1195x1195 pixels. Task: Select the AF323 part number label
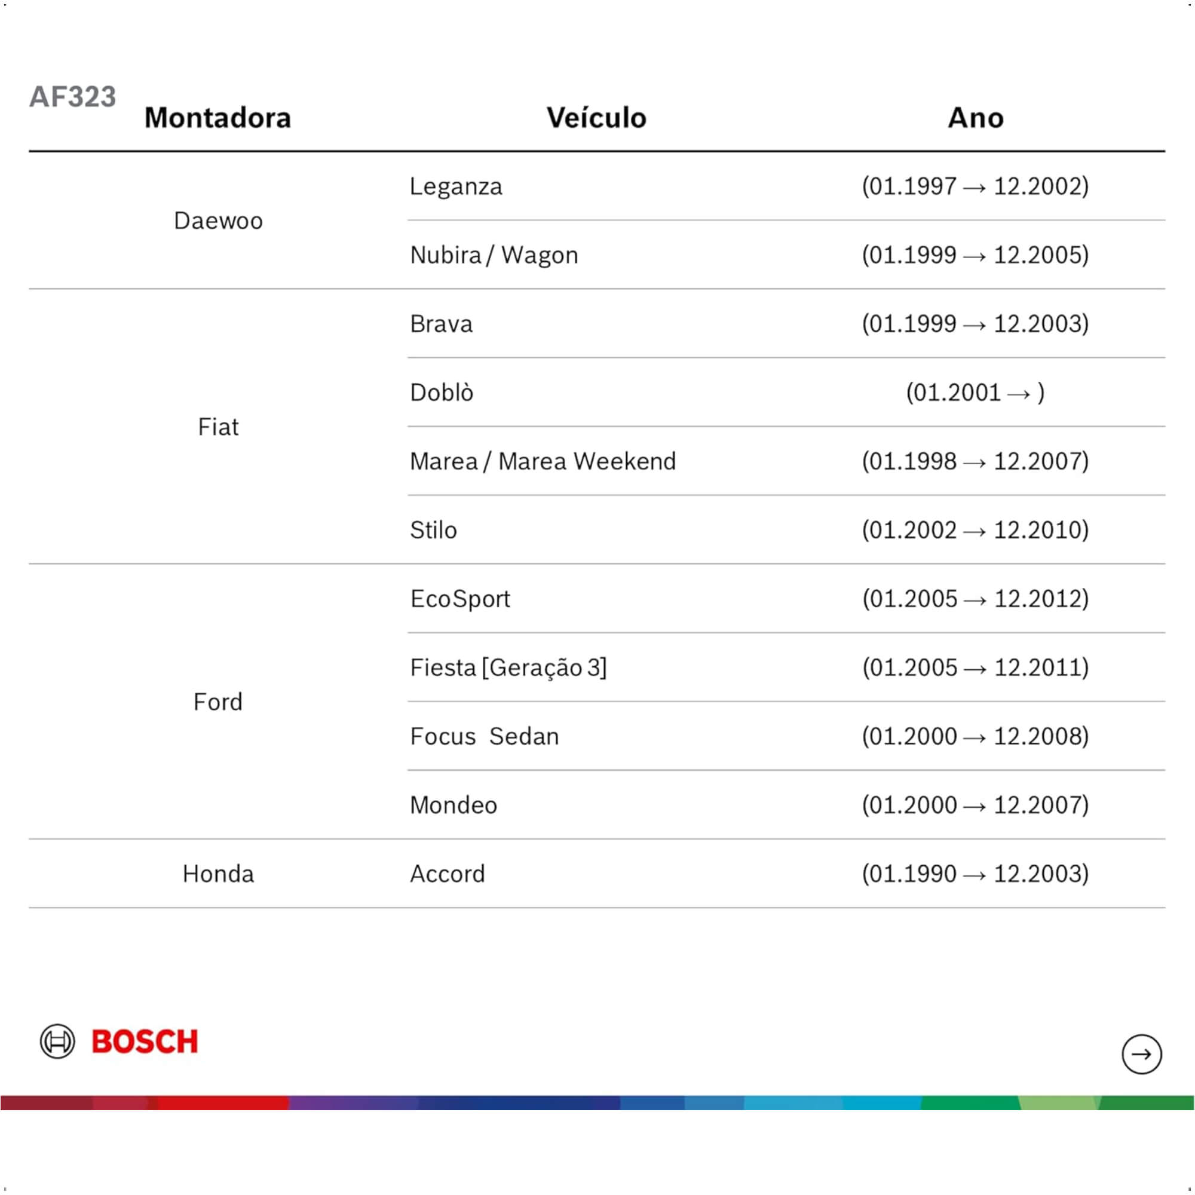72,96
